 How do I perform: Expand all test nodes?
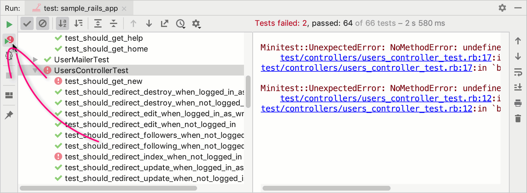98,23
